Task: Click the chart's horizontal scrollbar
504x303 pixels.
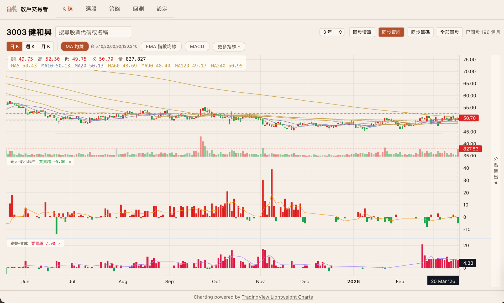Action: click(x=248, y=134)
